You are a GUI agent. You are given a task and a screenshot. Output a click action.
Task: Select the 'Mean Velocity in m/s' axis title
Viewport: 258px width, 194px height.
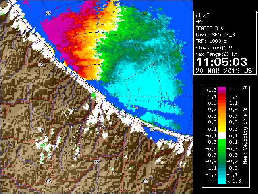245,136
